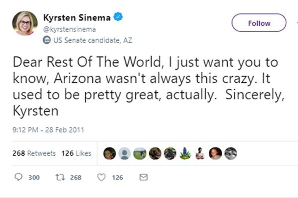Open the 9:12 PM - 28 Feb 2011 timestamp

[x=48, y=130]
